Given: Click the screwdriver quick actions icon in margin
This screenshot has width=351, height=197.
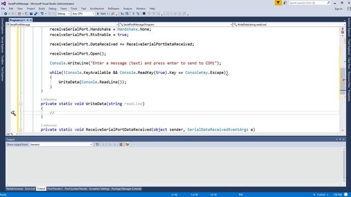Looking at the screenshot, I should [x=13, y=113].
